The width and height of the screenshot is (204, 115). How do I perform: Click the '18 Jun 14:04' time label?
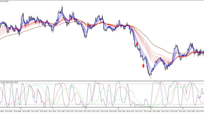pyautogui.click(x=156, y=112)
